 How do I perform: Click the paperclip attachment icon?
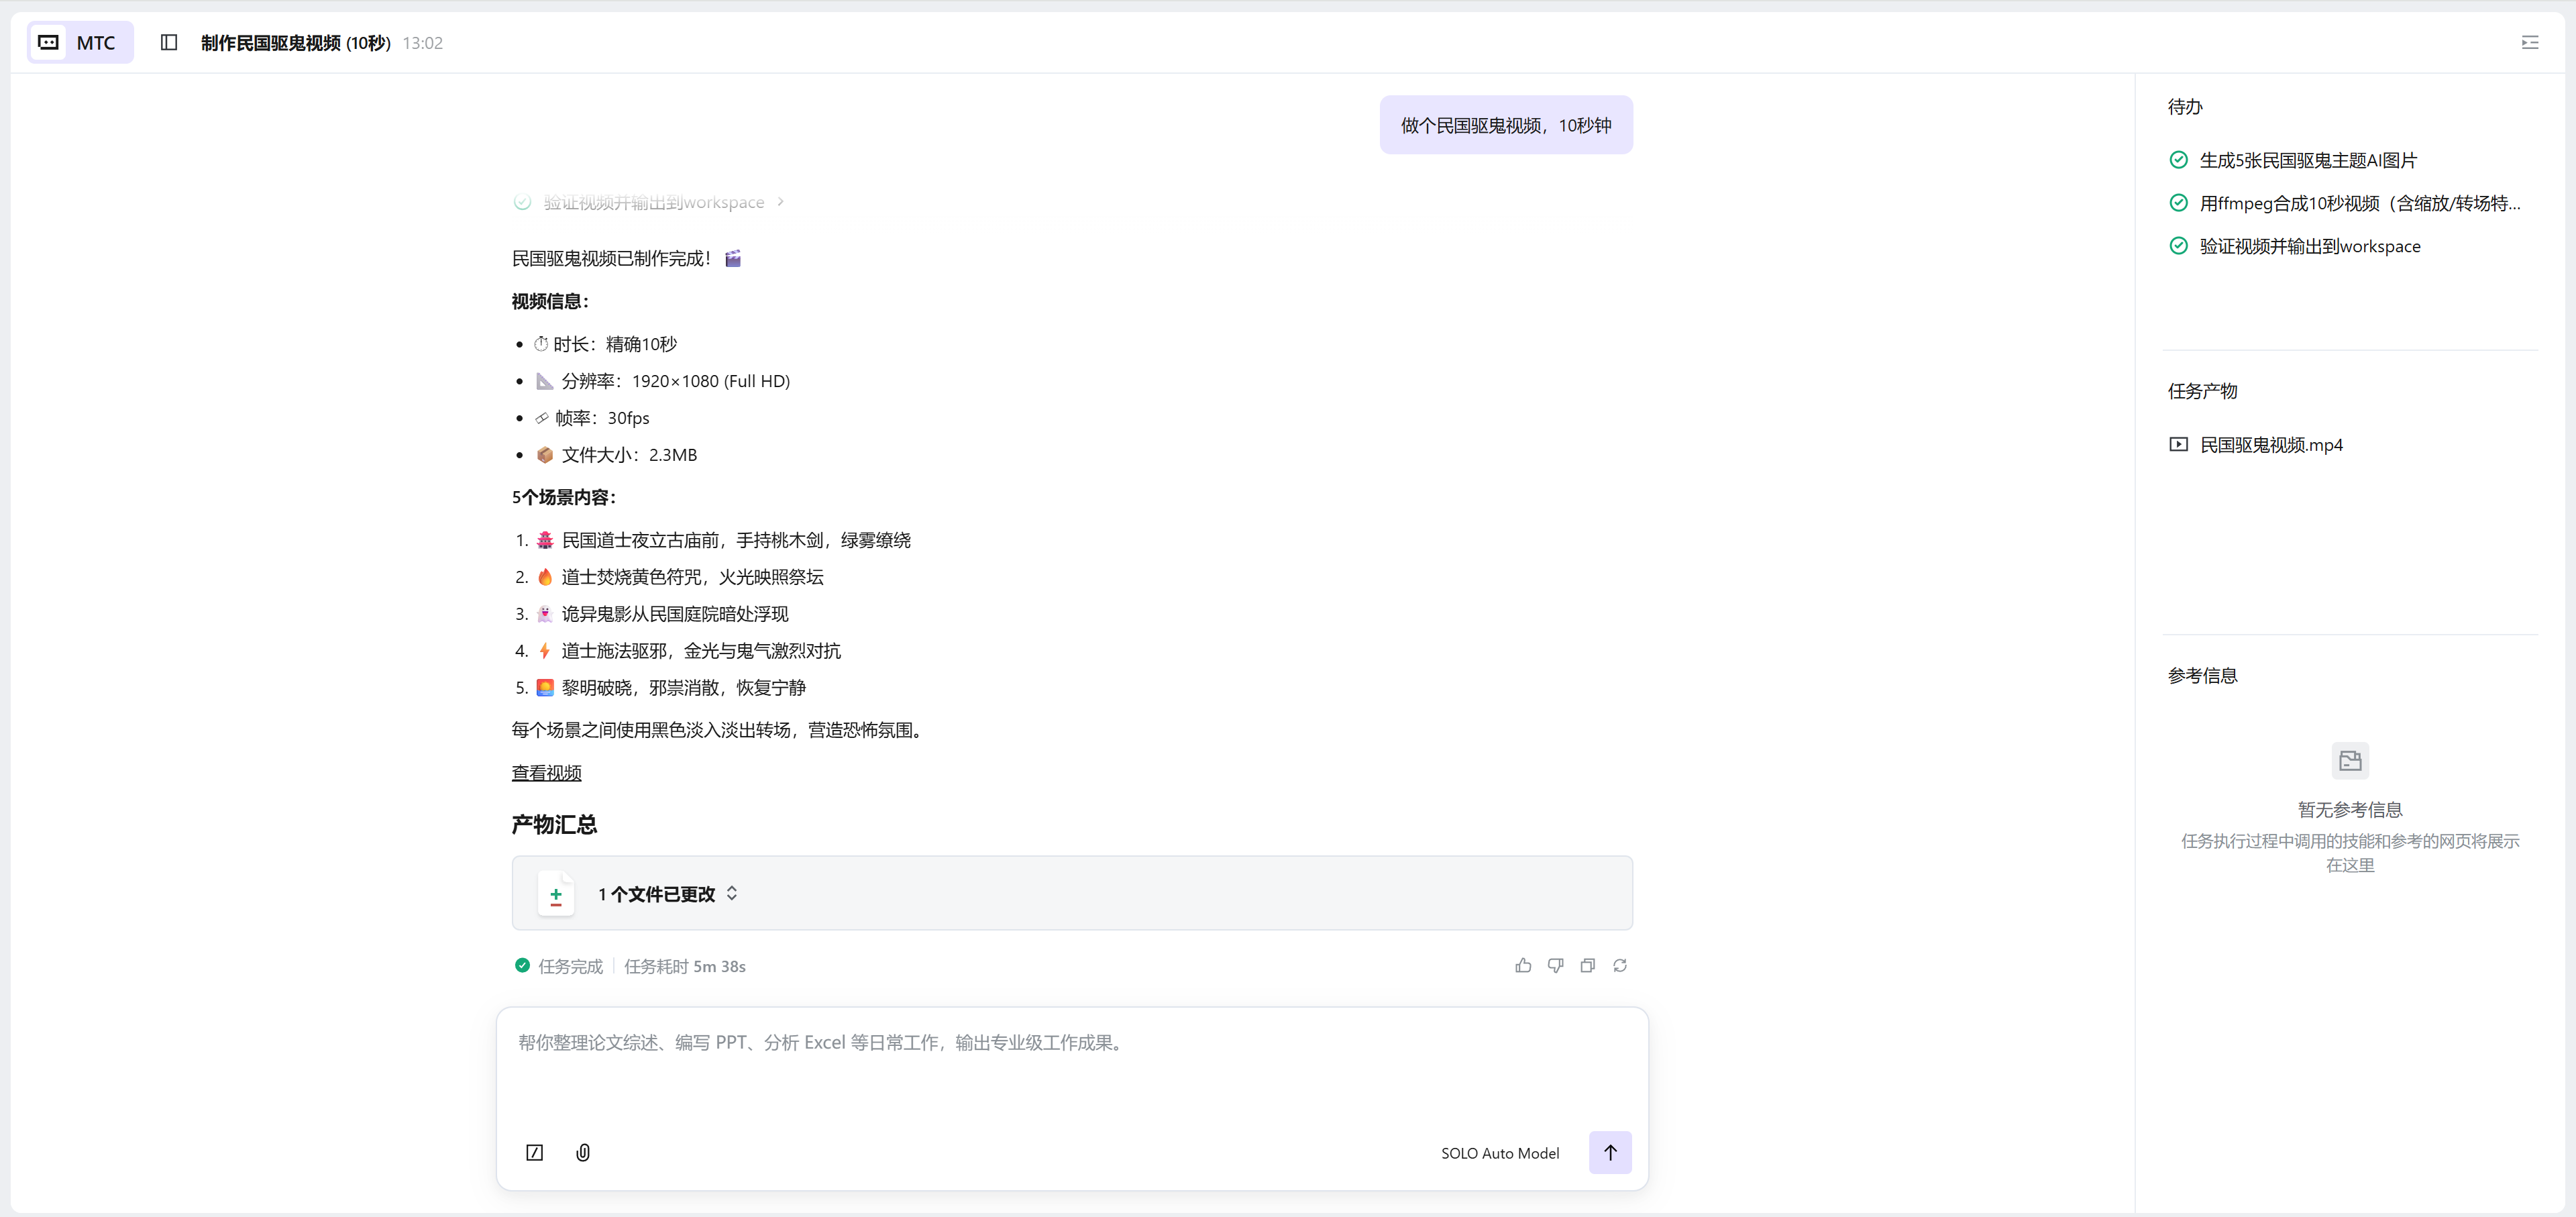583,1152
